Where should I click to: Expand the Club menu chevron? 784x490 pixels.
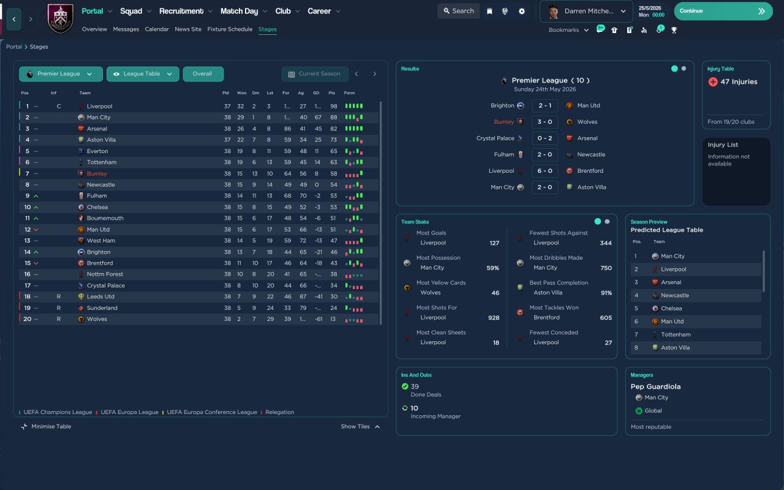click(297, 12)
